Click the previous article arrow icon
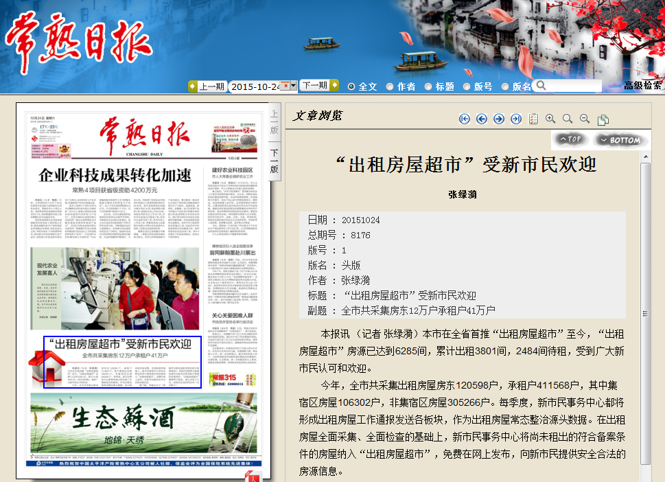The height and width of the screenshot is (482, 665). point(482,119)
